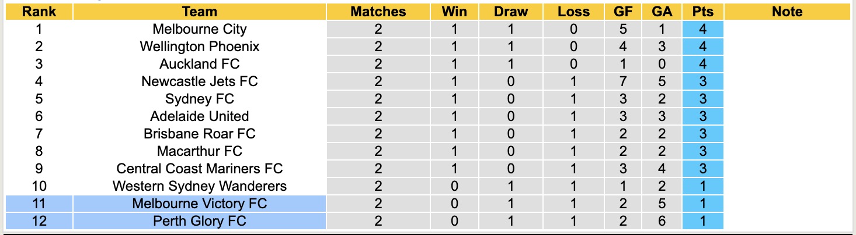856x235 pixels.
Task: Select the Pts column header
Action: 702,12
